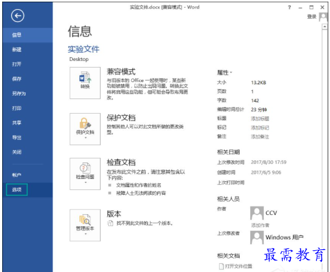Select the 新建 (New) menu item
This screenshot has height=272, width=330.
[x=28, y=50]
